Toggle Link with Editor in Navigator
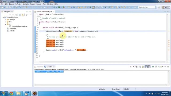 coord(23,15)
